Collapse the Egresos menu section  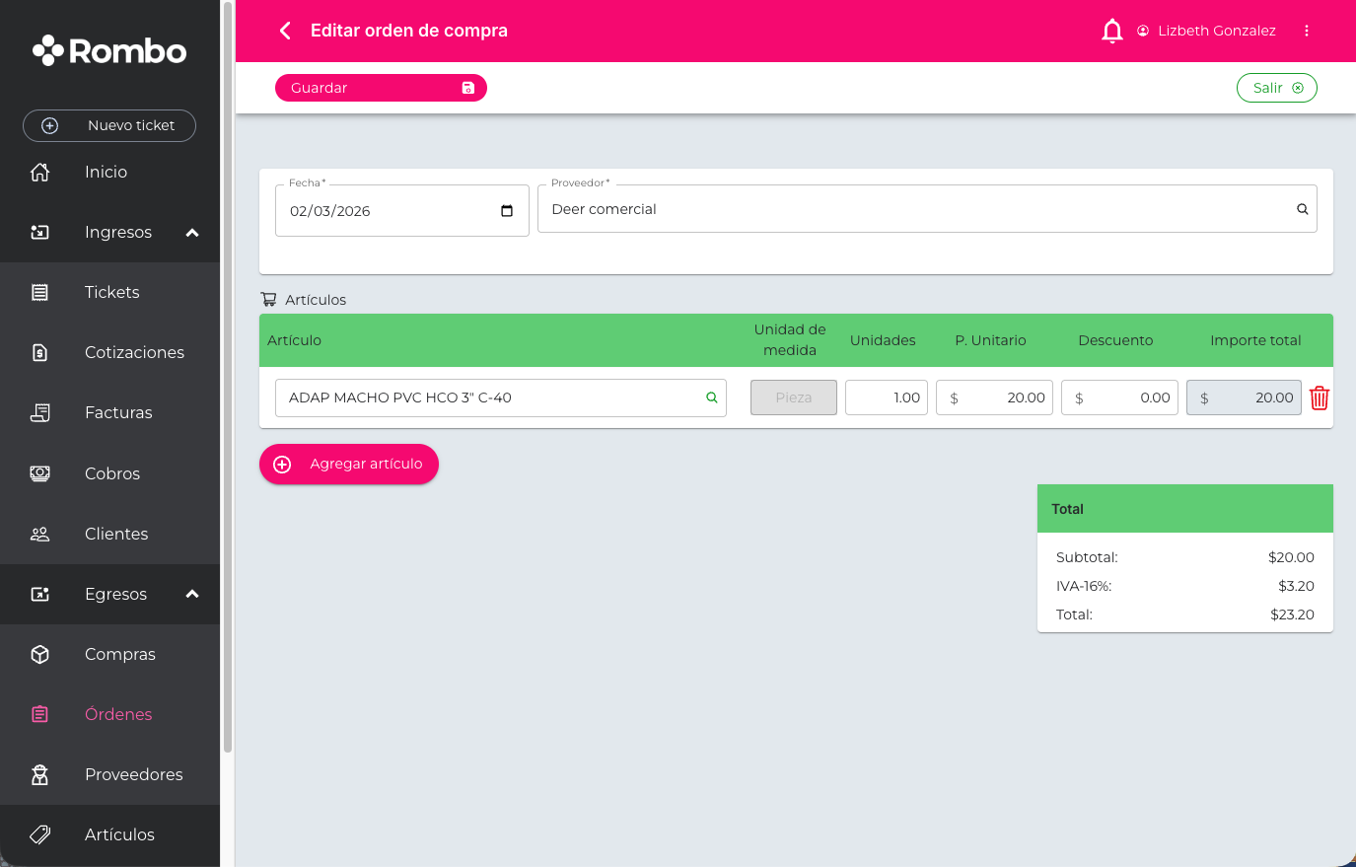pyautogui.click(x=192, y=594)
